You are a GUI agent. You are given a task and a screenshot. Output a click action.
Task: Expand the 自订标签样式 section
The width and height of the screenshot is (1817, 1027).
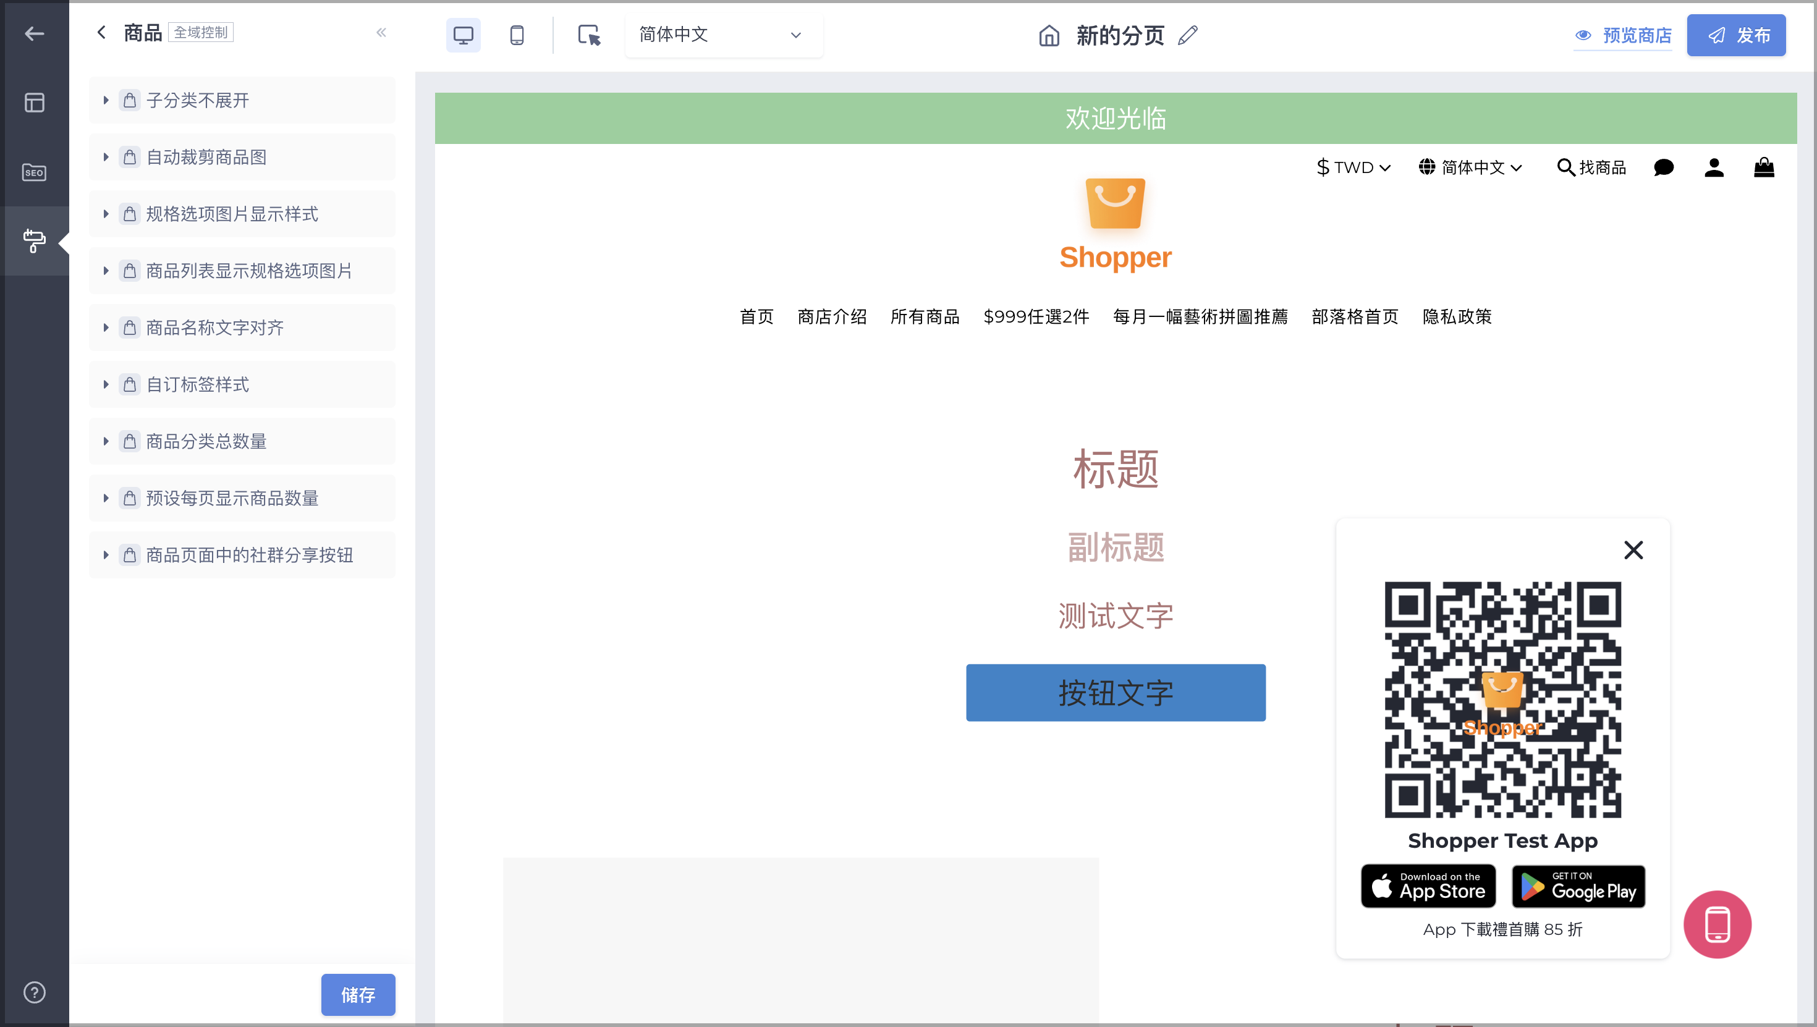click(x=242, y=384)
